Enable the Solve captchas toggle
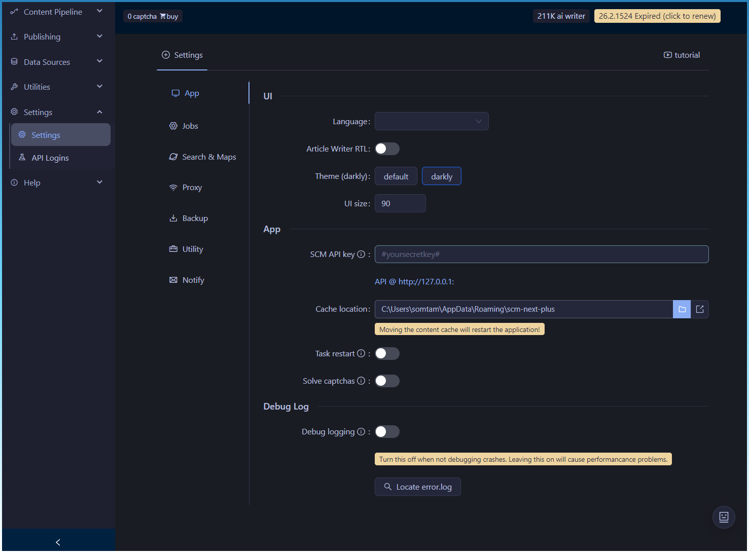This screenshot has width=749, height=553. tap(387, 381)
